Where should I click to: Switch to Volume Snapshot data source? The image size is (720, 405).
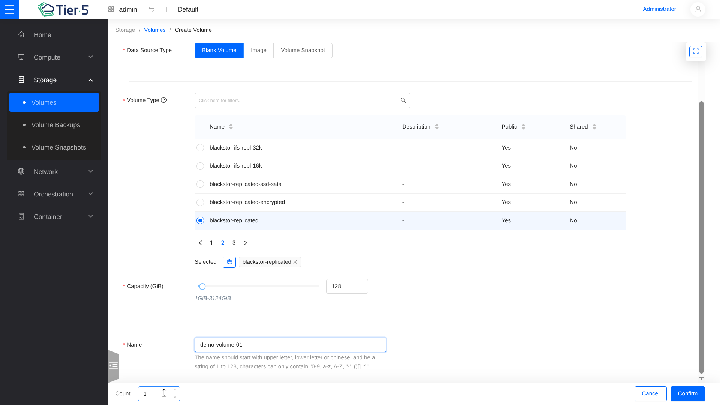click(x=303, y=51)
